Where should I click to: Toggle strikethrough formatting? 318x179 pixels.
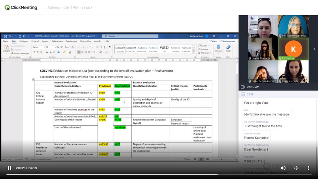(x=47, y=52)
